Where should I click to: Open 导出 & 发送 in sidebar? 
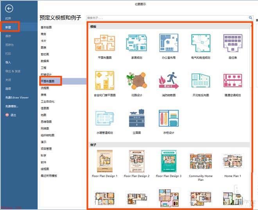click(x=13, y=71)
